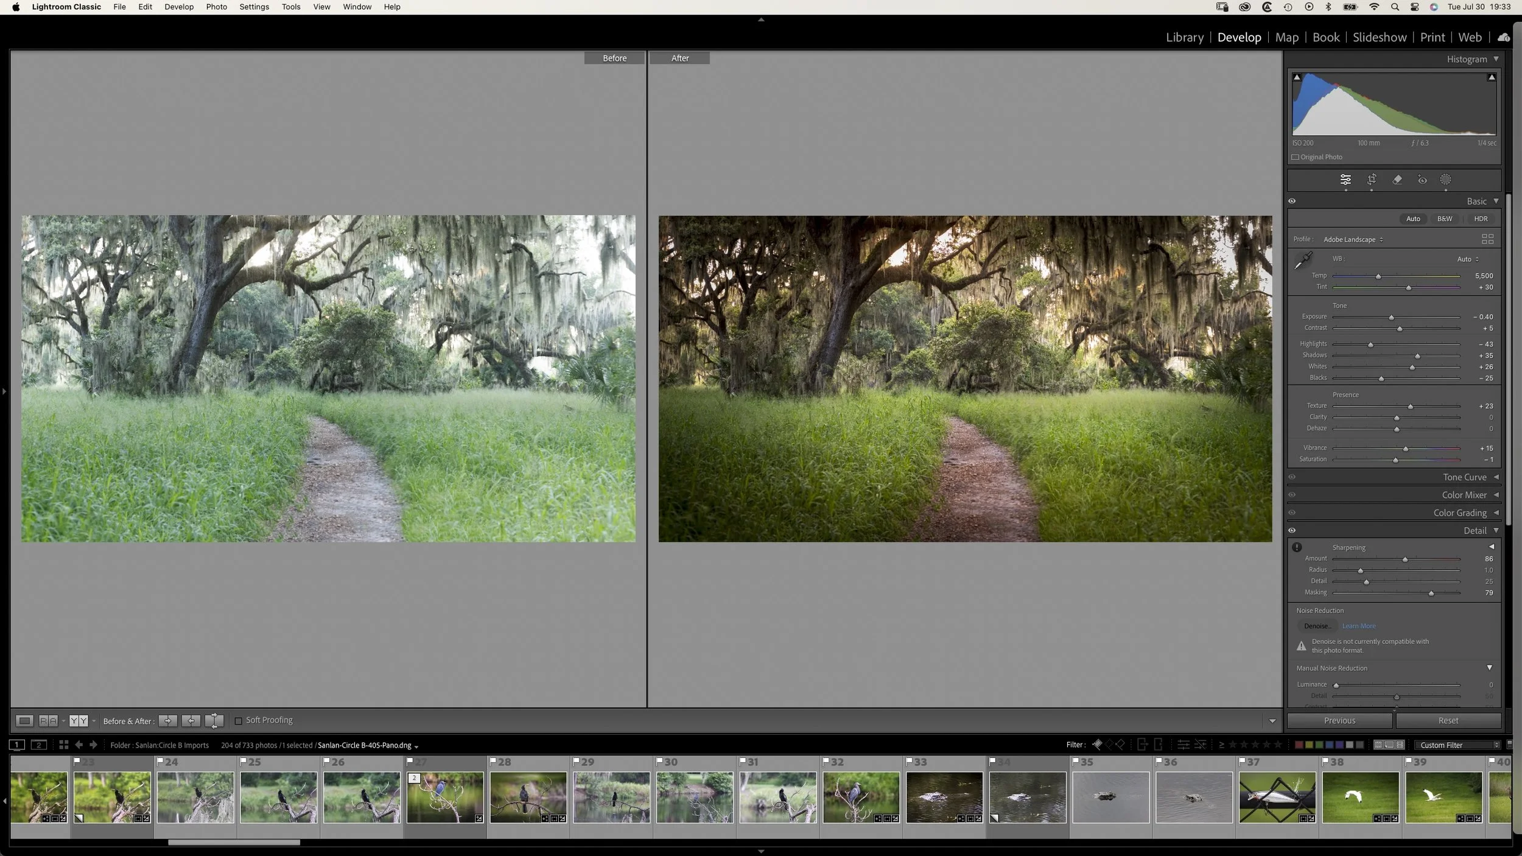
Task: Expand the Color Mixer panel
Action: (1464, 495)
